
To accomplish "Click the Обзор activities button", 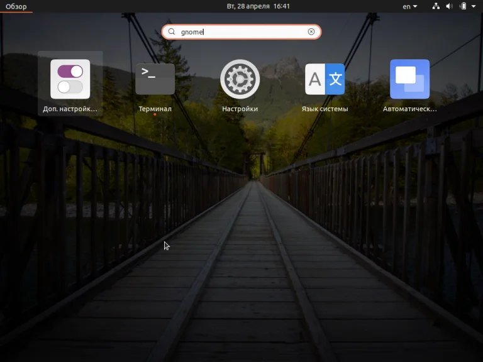I will (x=16, y=6).
